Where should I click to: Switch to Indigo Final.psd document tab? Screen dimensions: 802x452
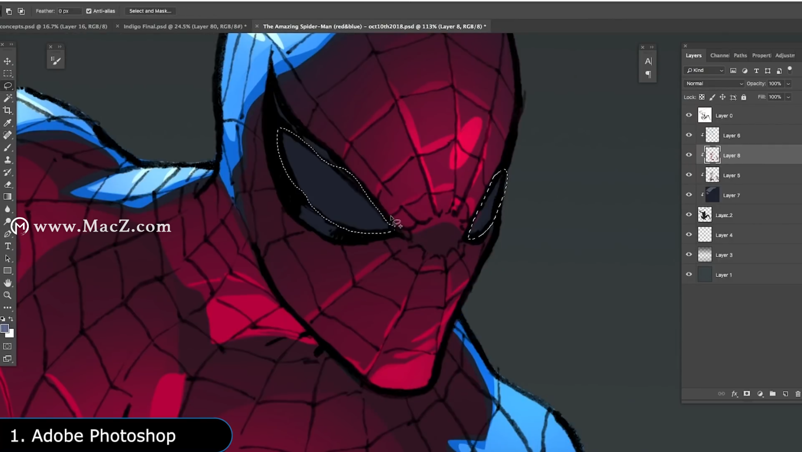(x=185, y=26)
